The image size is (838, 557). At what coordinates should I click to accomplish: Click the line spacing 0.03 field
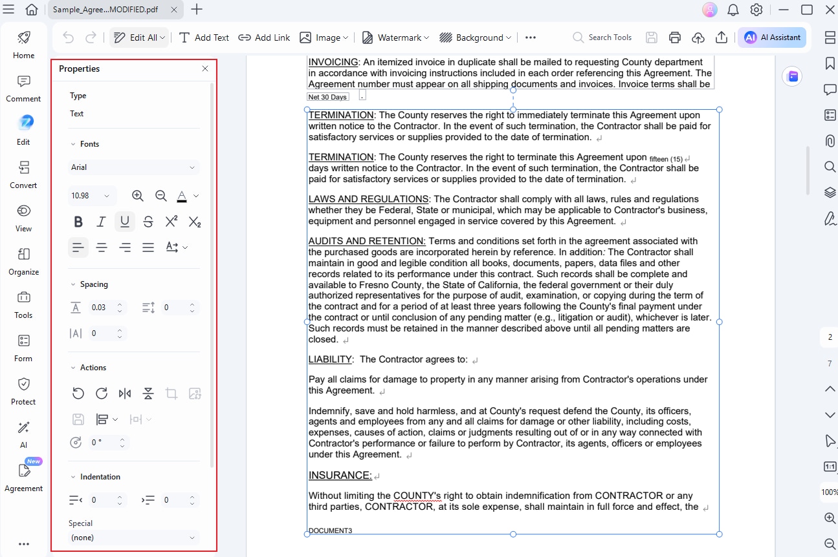[107, 308]
